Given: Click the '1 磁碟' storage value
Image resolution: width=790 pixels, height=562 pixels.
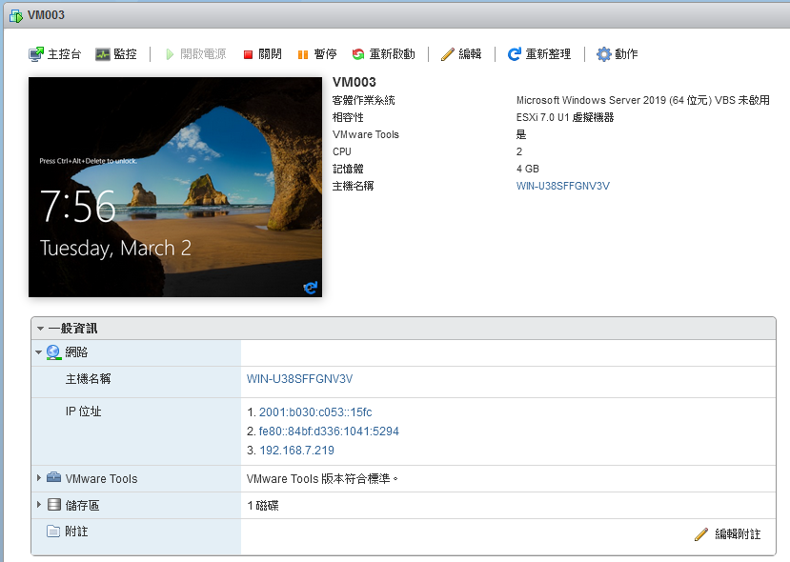Looking at the screenshot, I should [263, 506].
